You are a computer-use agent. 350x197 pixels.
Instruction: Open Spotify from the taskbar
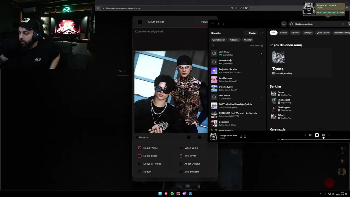pos(172,194)
